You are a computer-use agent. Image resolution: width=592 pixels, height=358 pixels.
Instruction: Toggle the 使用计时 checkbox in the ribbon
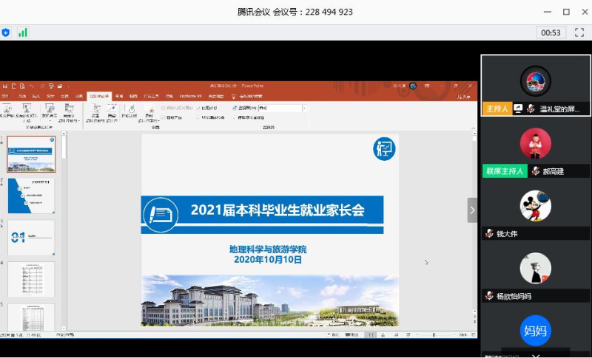point(199,108)
